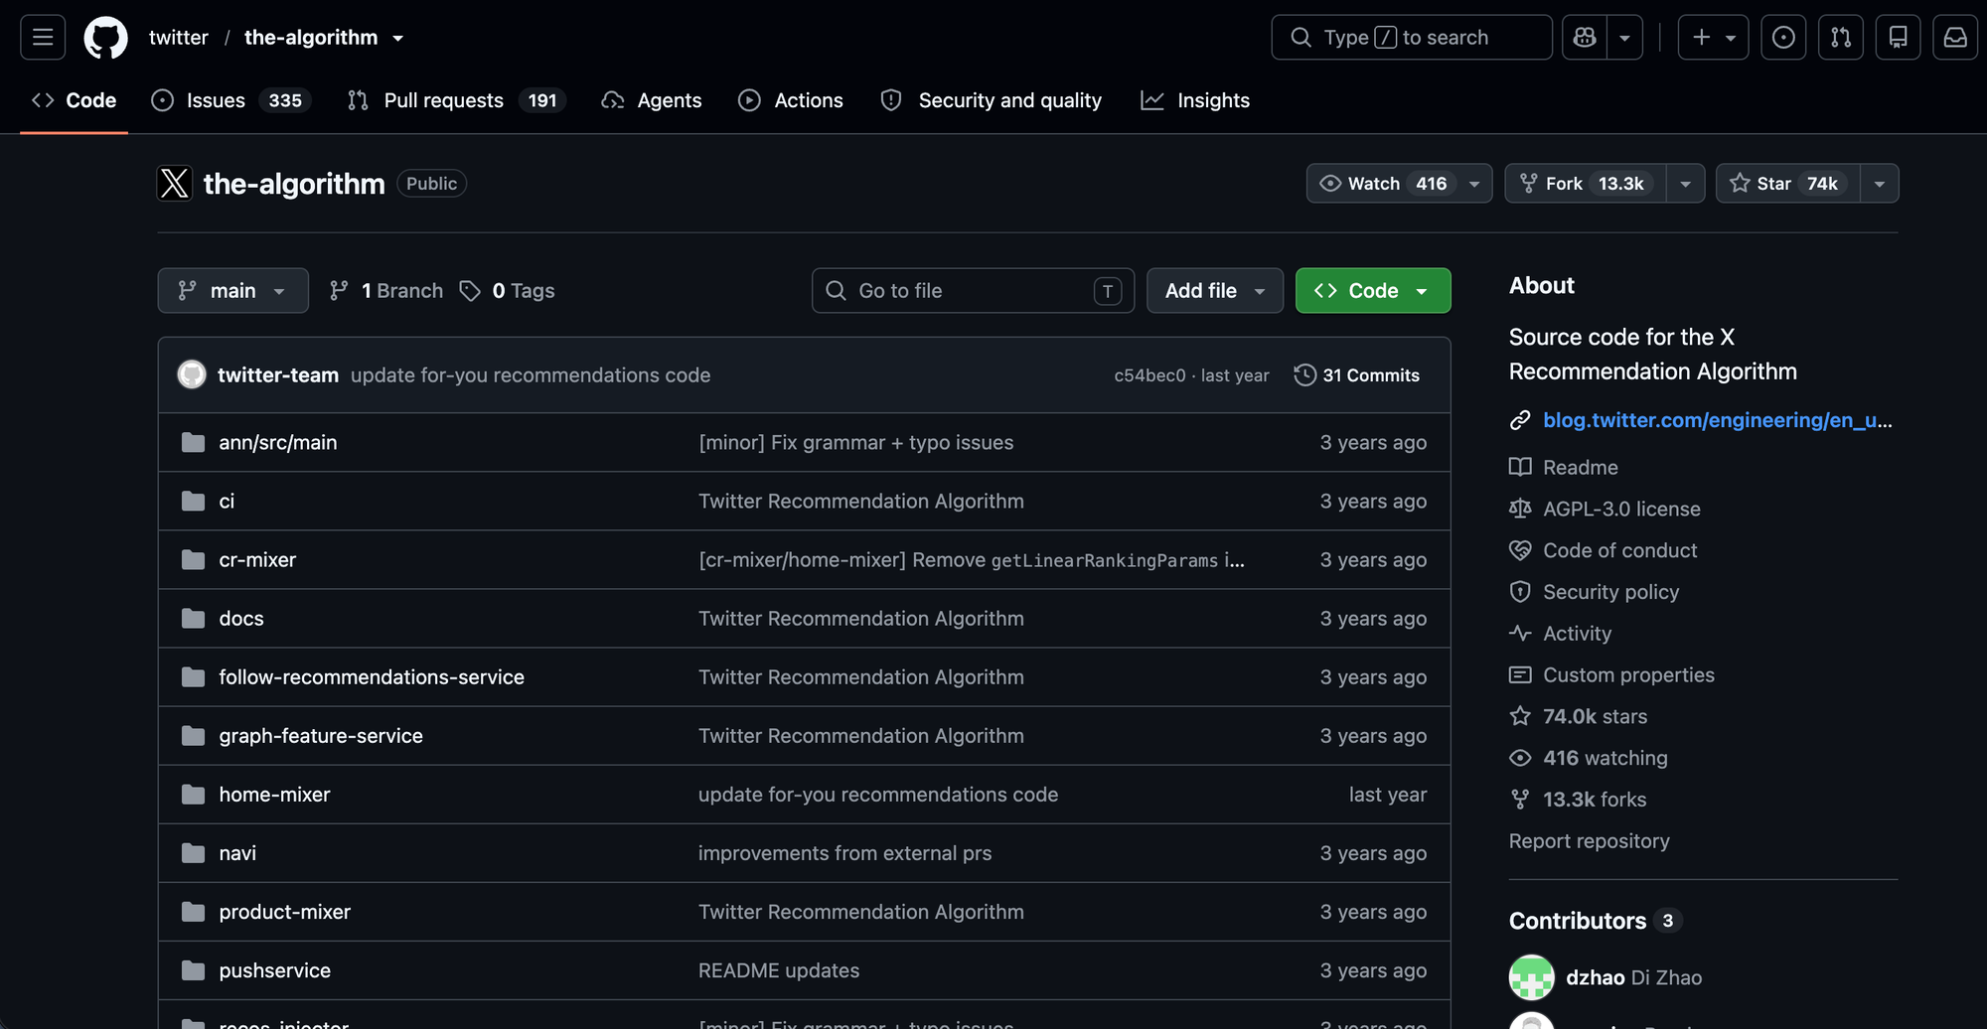Image resolution: width=1987 pixels, height=1029 pixels.
Task: Click the link icon beside blog.twitter.com
Action: pos(1520,420)
